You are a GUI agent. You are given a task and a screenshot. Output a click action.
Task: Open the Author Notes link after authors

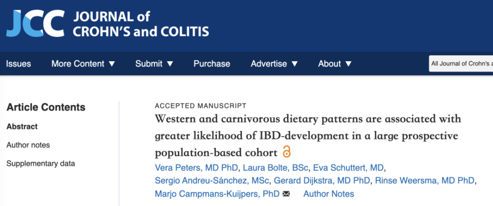tap(328, 194)
